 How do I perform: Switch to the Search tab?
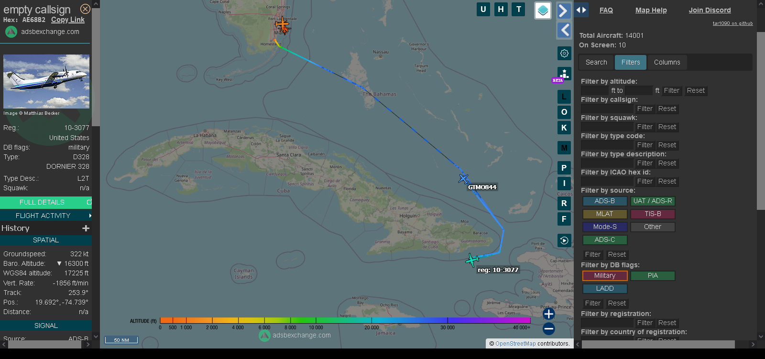(x=596, y=62)
